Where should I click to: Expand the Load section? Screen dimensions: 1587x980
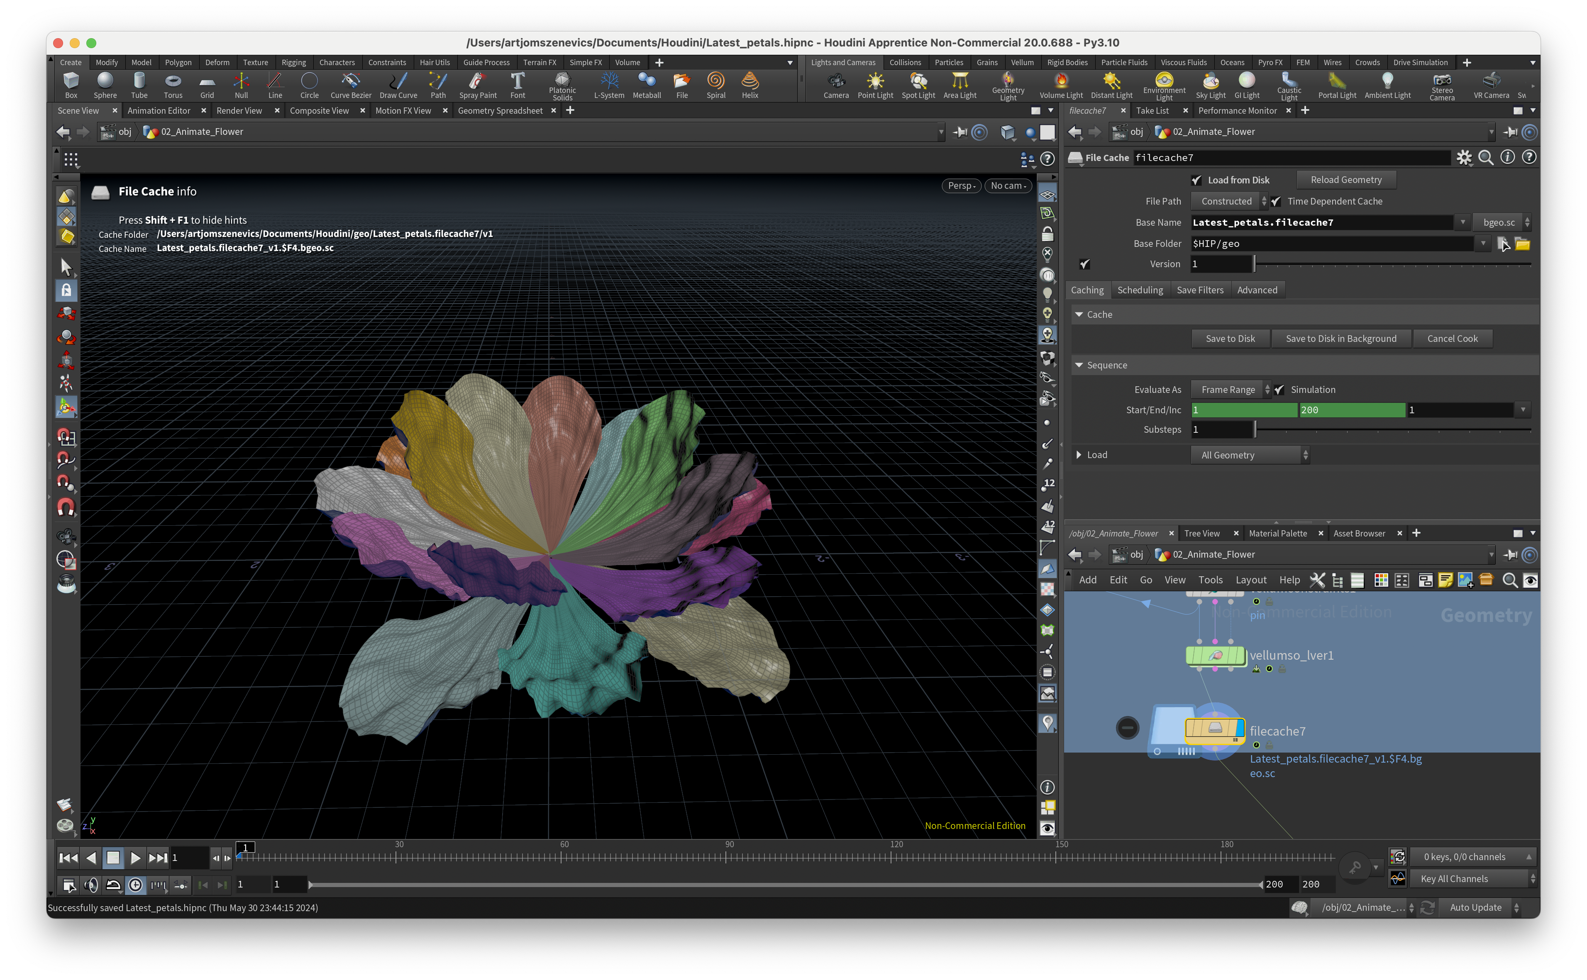(1079, 455)
